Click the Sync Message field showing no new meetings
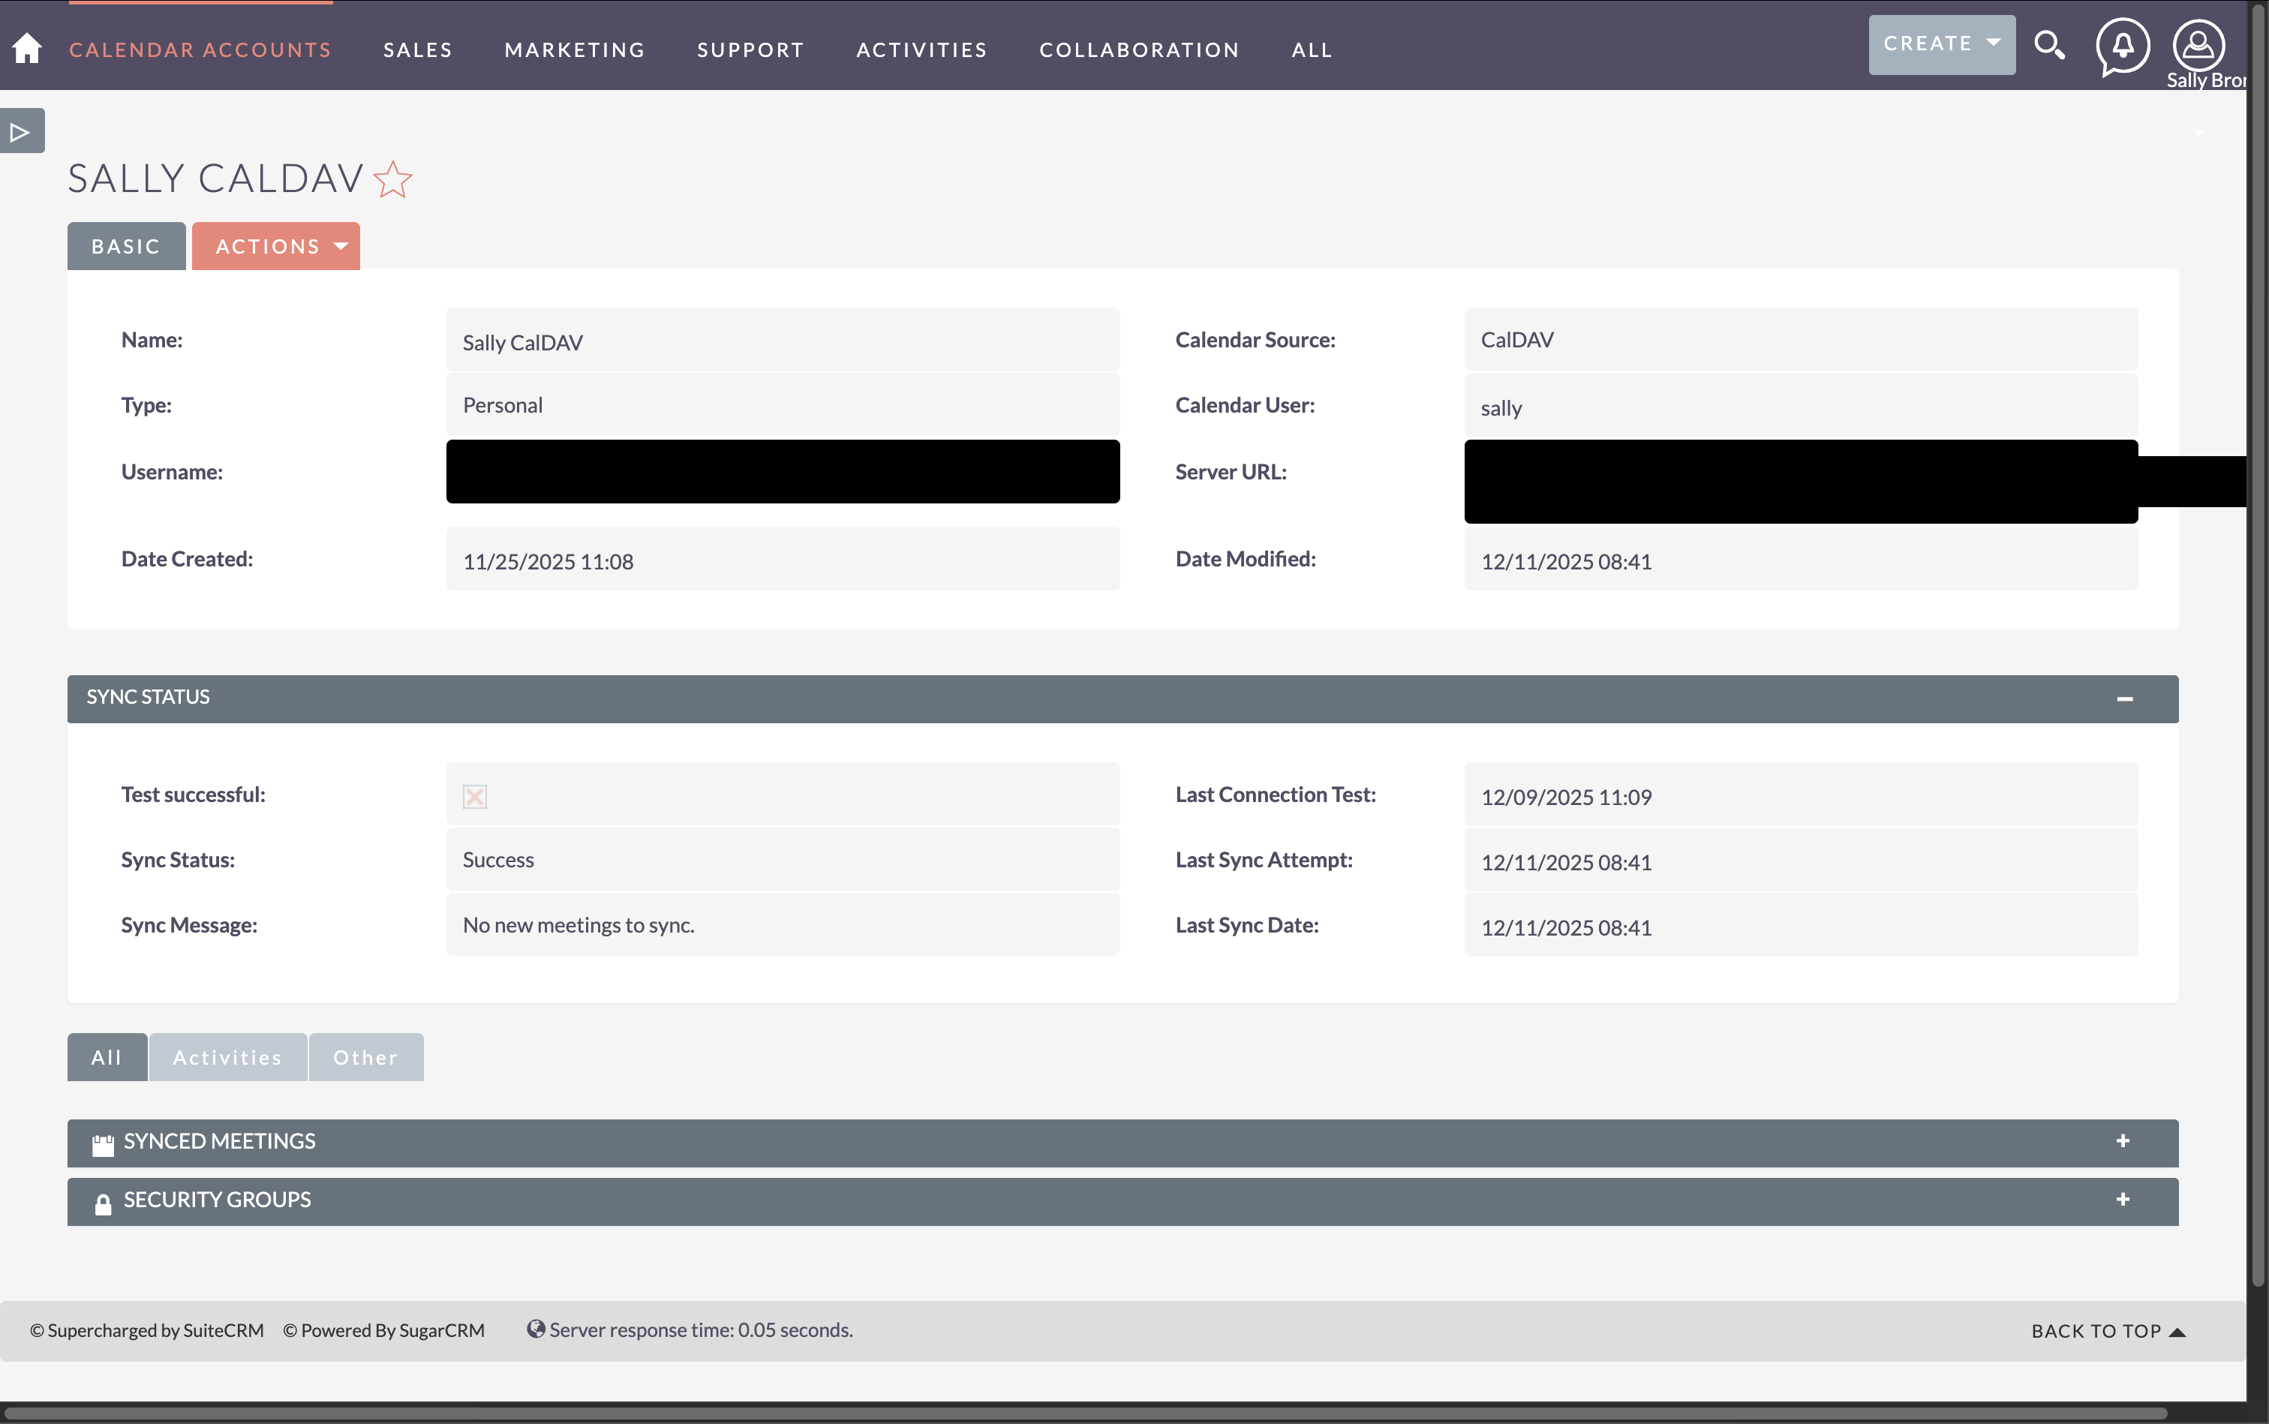This screenshot has height=1424, width=2269. [781, 924]
